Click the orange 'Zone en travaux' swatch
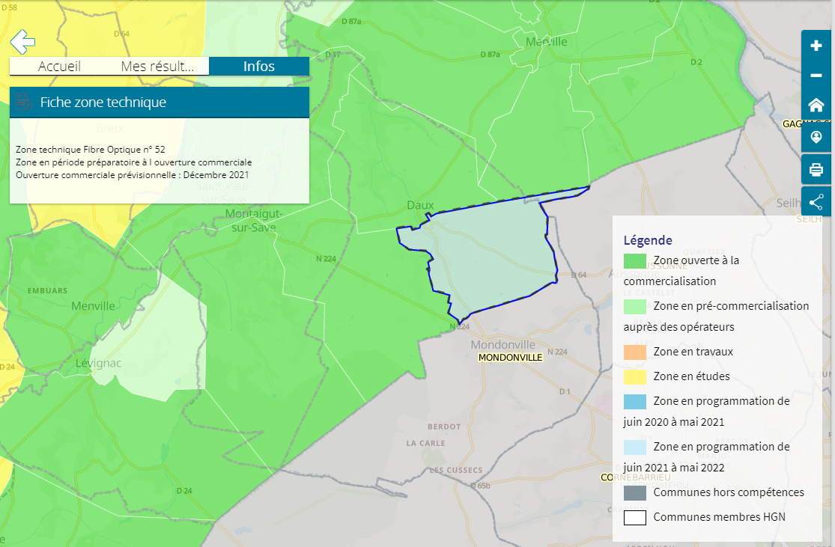835x547 pixels. coord(635,352)
